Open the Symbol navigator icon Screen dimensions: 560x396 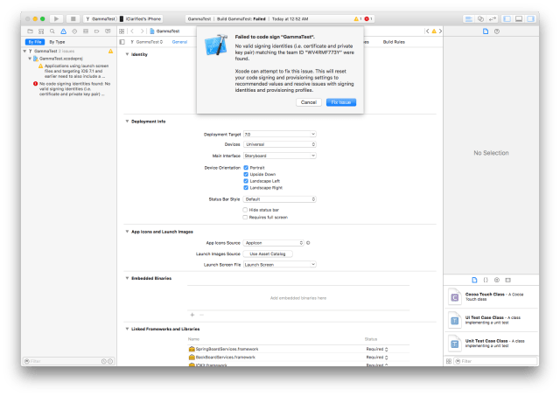[41, 31]
